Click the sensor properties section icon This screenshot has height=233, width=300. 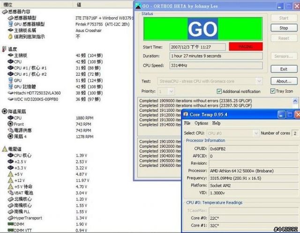[x=5, y=12]
